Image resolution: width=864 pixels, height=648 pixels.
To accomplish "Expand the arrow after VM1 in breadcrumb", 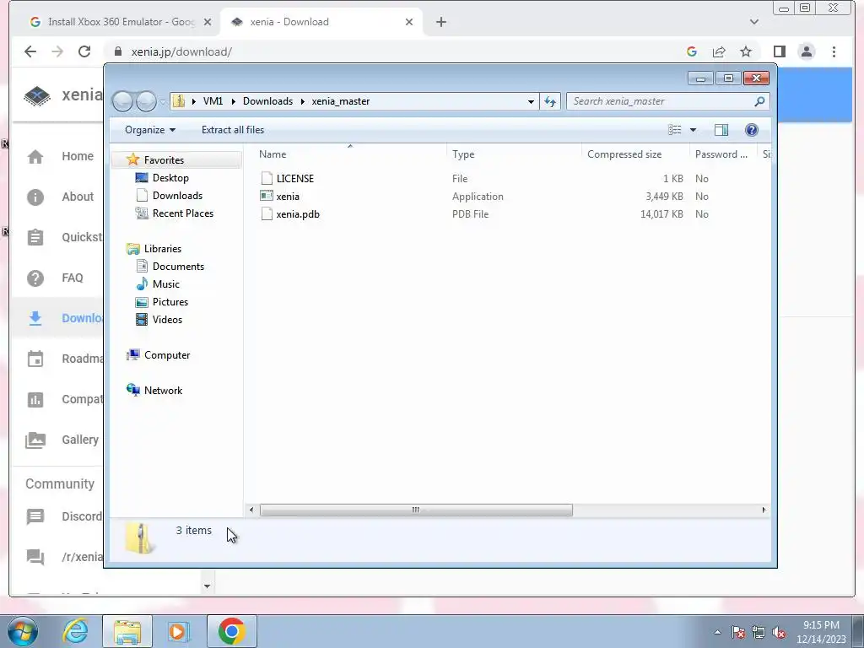I will [234, 101].
